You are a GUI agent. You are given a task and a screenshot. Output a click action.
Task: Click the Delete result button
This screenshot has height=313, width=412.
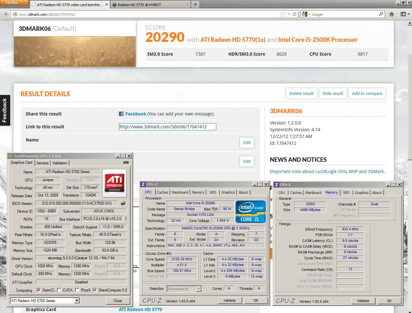301,93
